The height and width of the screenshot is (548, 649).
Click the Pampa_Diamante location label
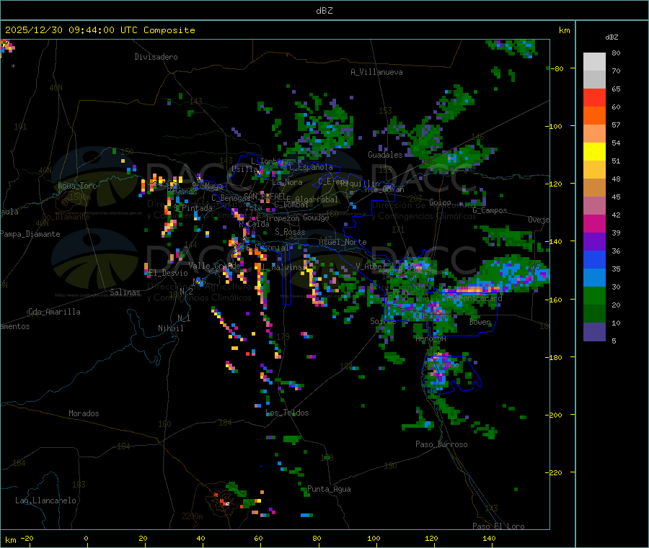point(30,234)
